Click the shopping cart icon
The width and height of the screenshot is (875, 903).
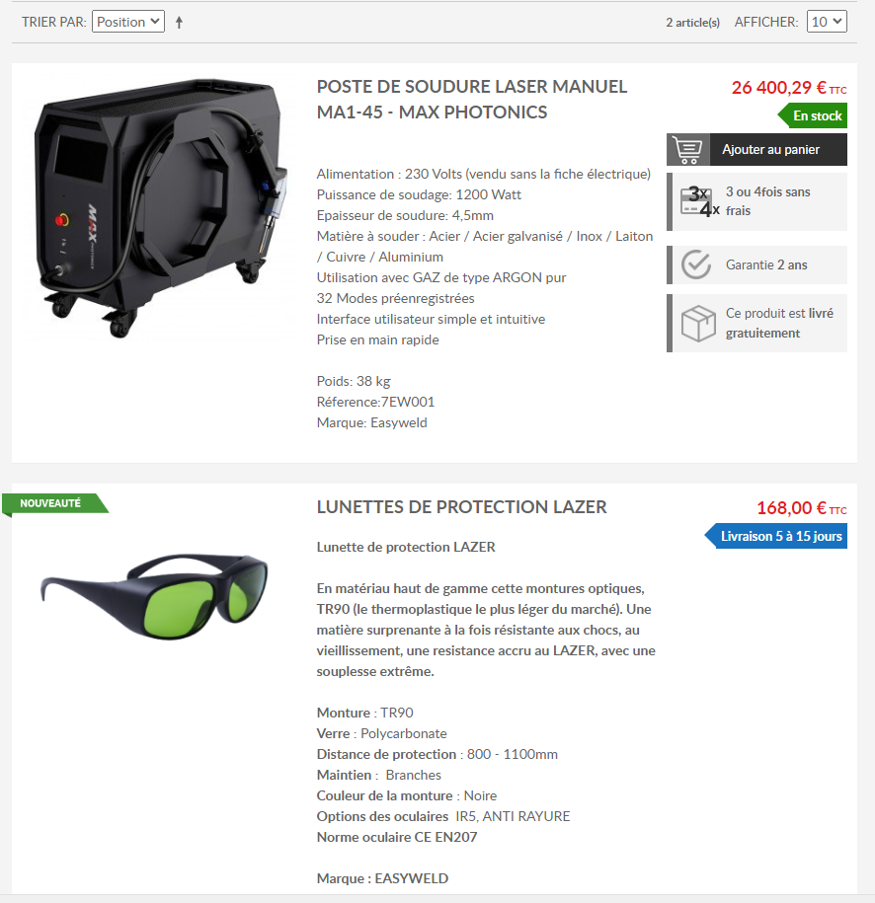coord(688,150)
